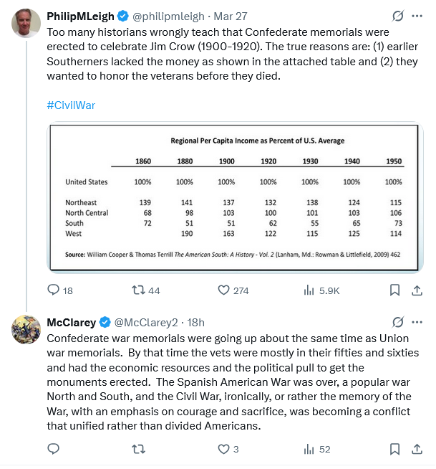Screen dimensions: 436x469
Task: Share PhilipMLeigh's tweet
Action: [417, 290]
